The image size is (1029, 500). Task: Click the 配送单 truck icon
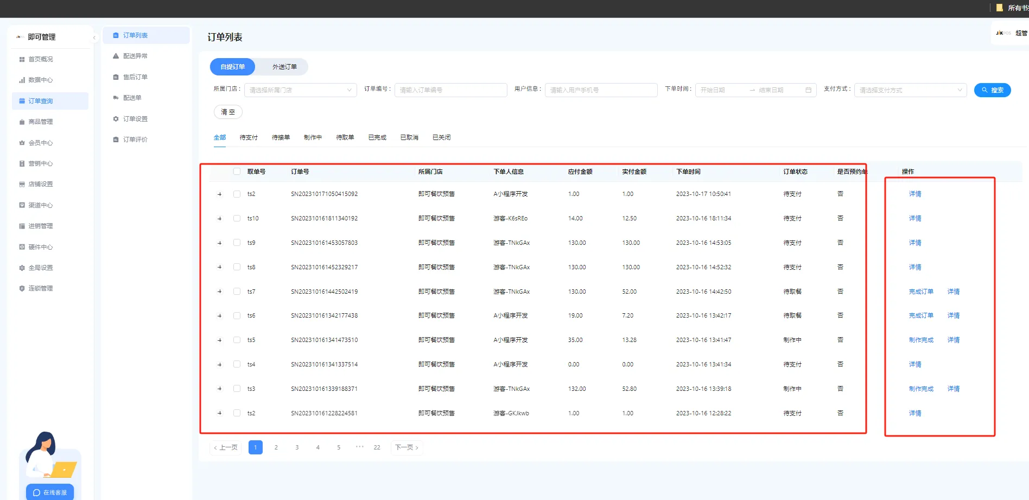coord(116,98)
